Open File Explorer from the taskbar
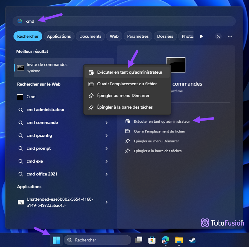This screenshot has width=249, height=247. point(179,240)
